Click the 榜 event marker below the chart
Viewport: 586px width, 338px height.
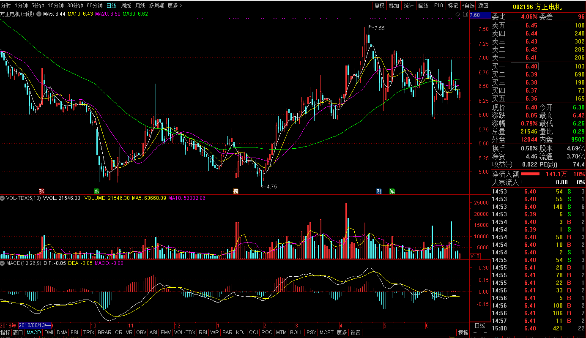coord(235,191)
